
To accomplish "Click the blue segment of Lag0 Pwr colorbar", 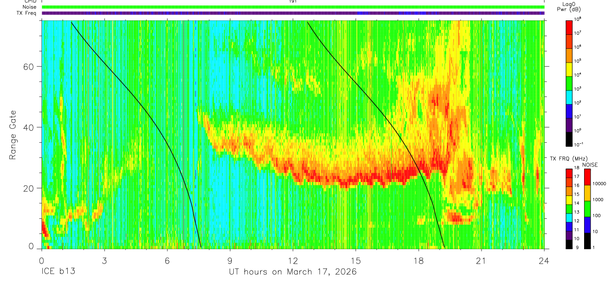I will (569, 110).
